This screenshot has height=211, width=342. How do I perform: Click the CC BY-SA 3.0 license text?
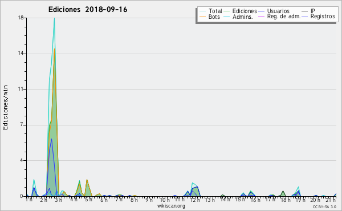point(324,207)
